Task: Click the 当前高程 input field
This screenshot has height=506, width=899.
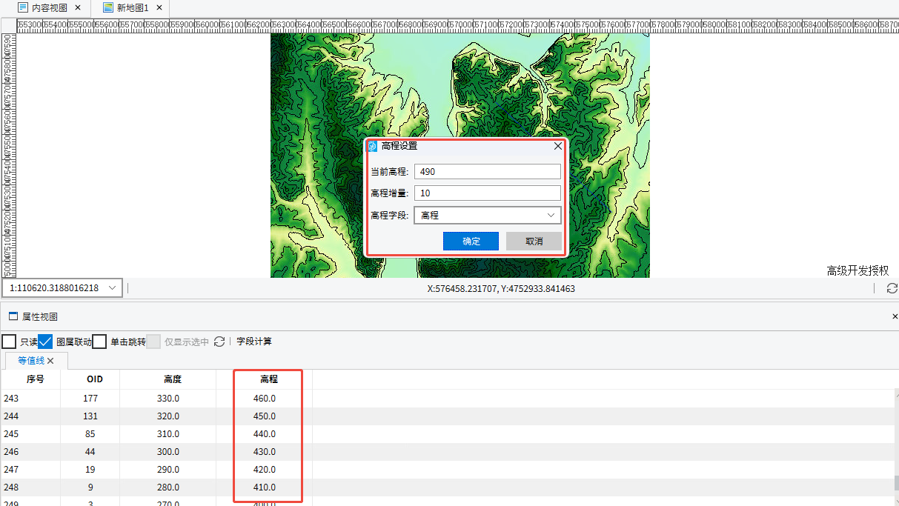Action: coord(487,172)
